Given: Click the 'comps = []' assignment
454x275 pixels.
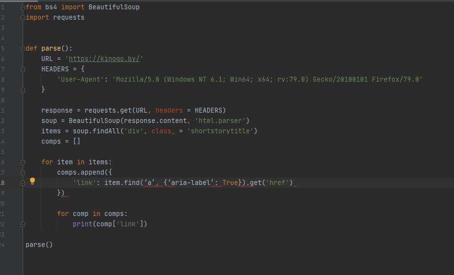Looking at the screenshot, I should (x=61, y=141).
